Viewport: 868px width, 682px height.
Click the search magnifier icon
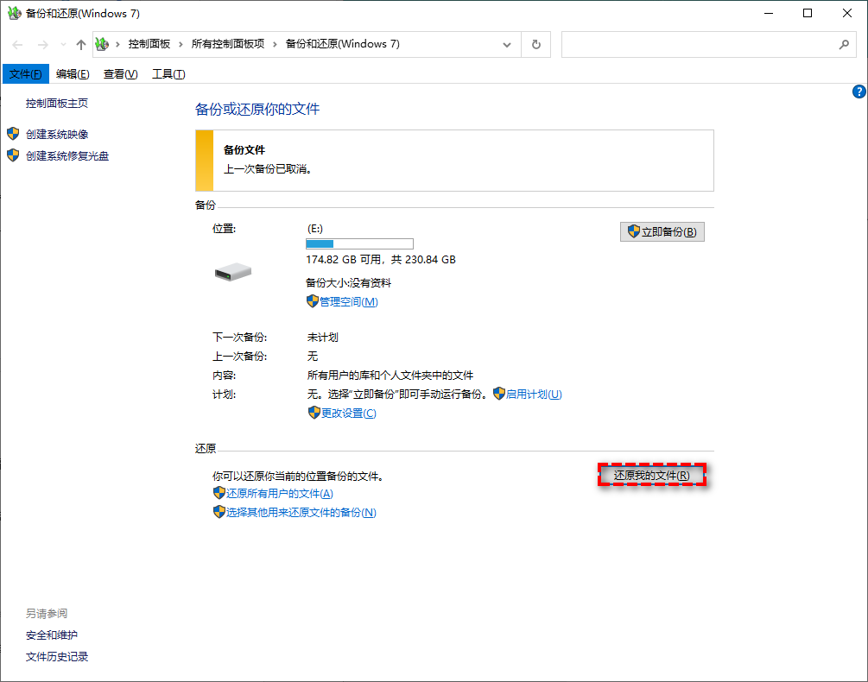point(844,45)
